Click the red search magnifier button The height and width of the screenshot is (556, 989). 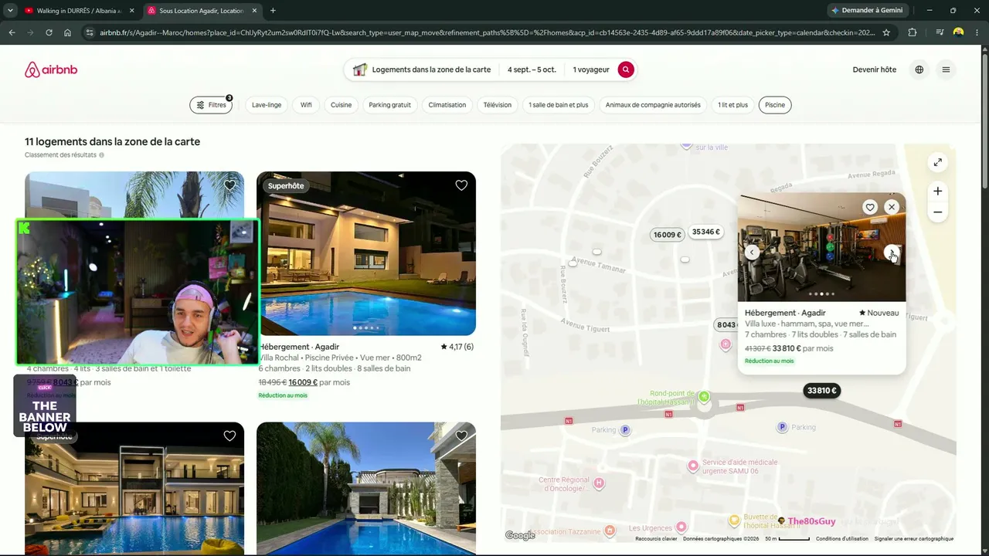point(626,69)
